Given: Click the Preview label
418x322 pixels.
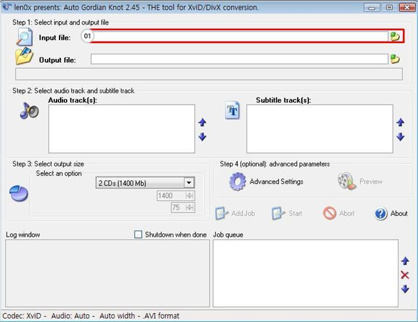Looking at the screenshot, I should [x=371, y=181].
